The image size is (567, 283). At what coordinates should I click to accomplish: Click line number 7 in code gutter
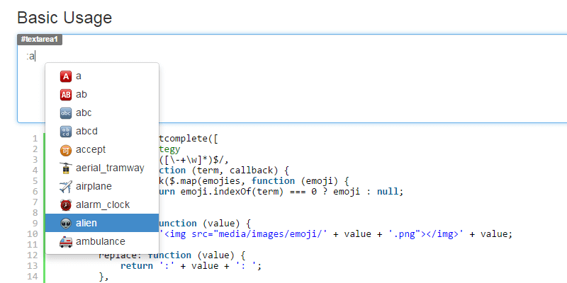(34, 202)
